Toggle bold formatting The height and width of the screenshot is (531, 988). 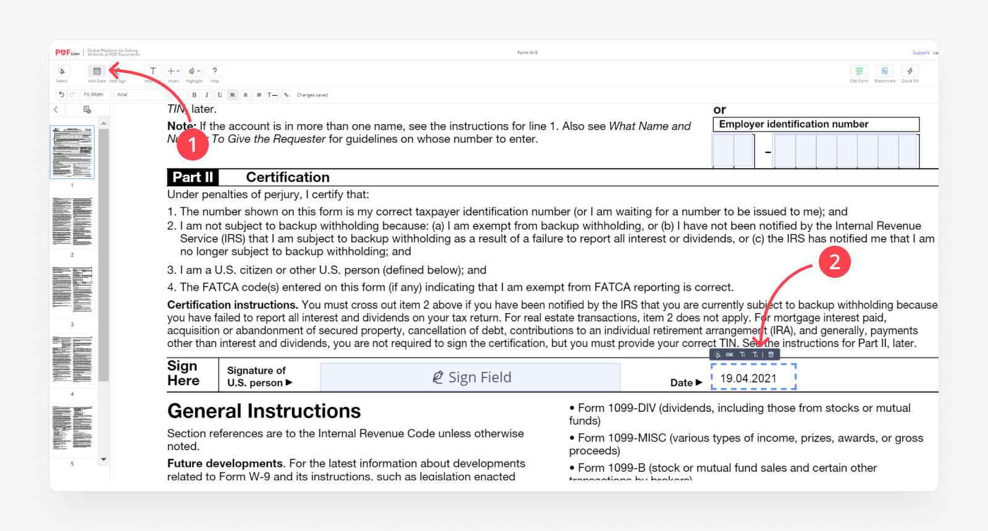coord(194,94)
